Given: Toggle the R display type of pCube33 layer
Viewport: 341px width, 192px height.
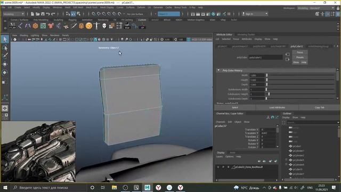Looking at the screenshot, I should point(229,167).
